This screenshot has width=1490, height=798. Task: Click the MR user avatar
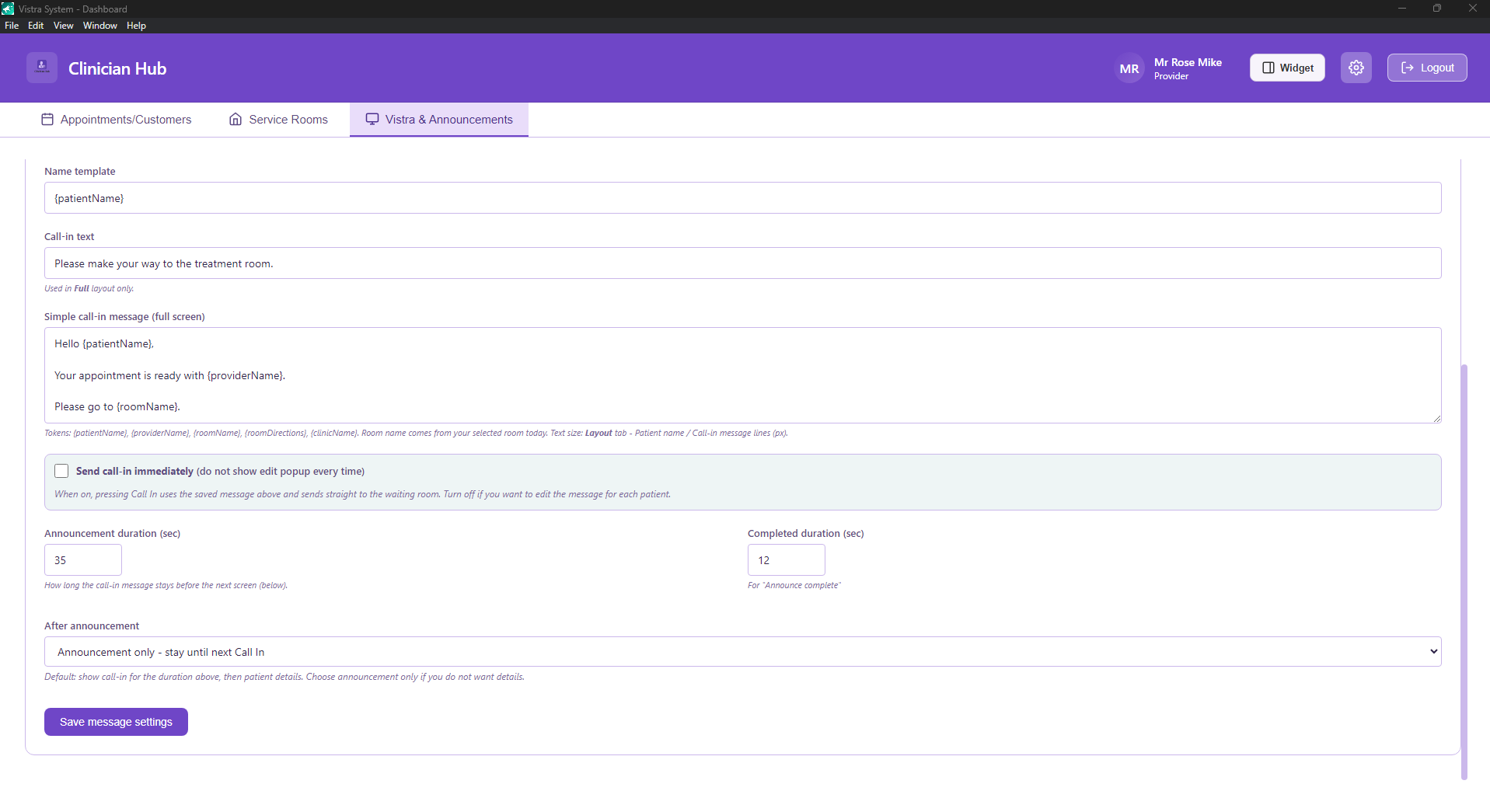click(x=1129, y=68)
